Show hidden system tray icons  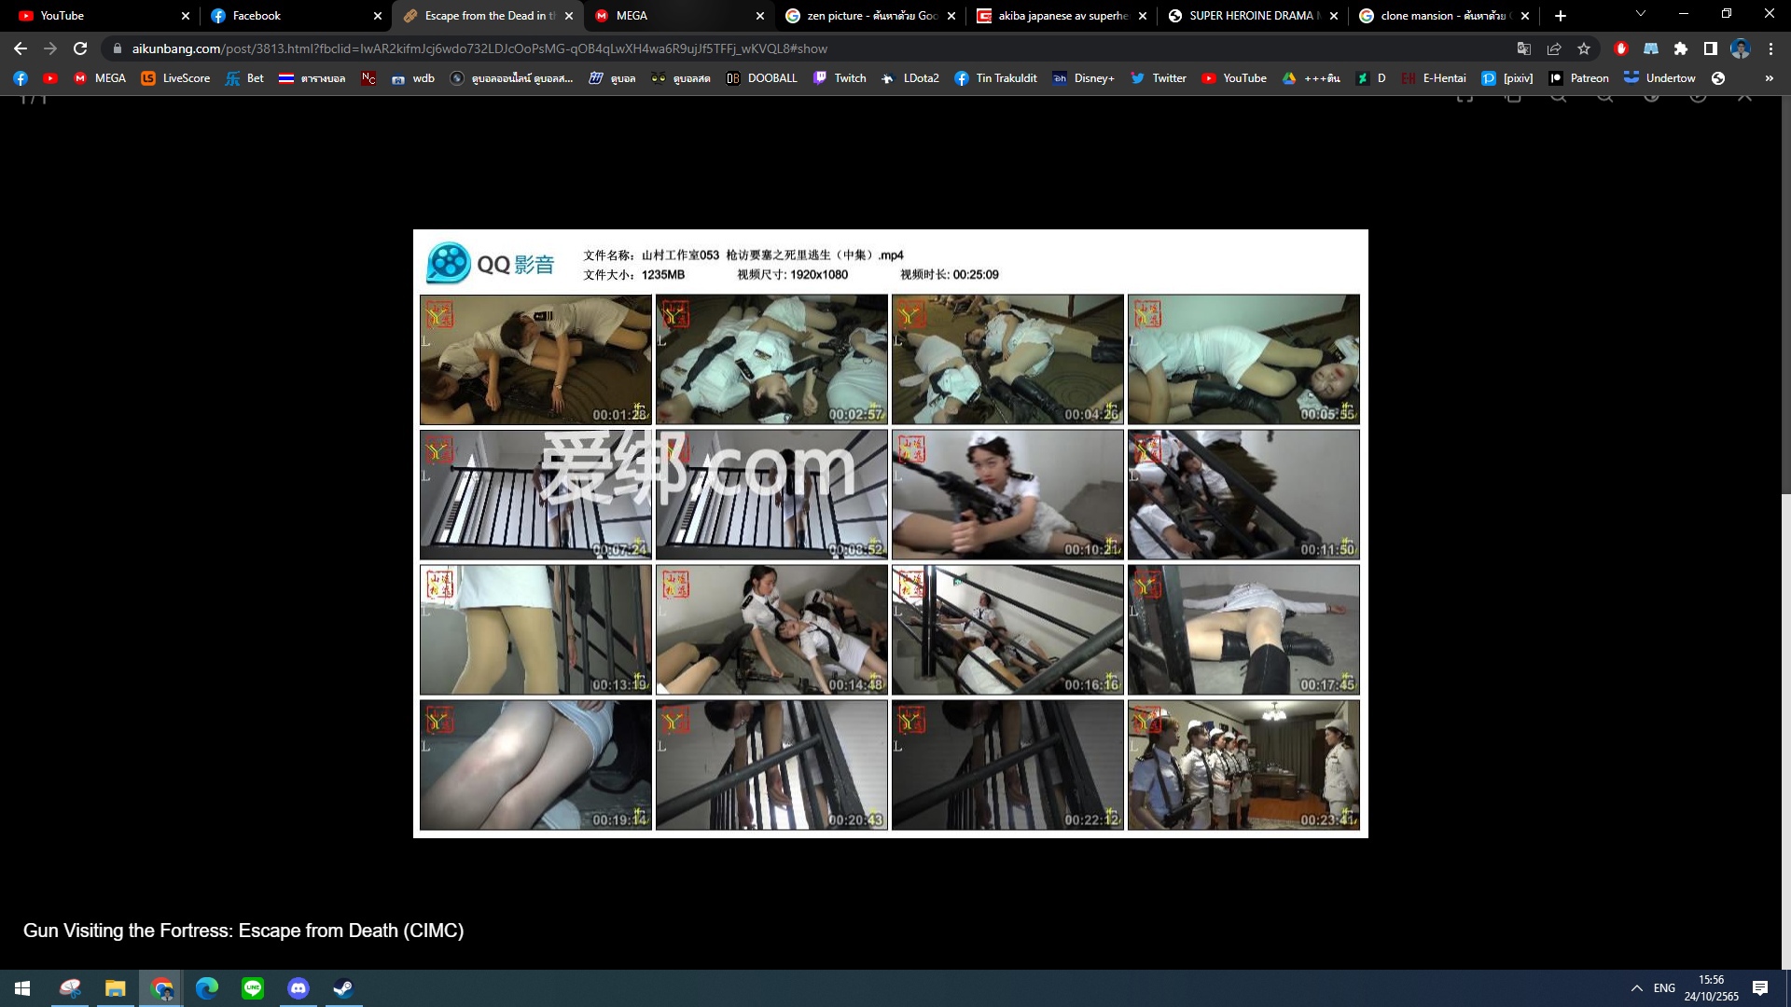coord(1636,988)
